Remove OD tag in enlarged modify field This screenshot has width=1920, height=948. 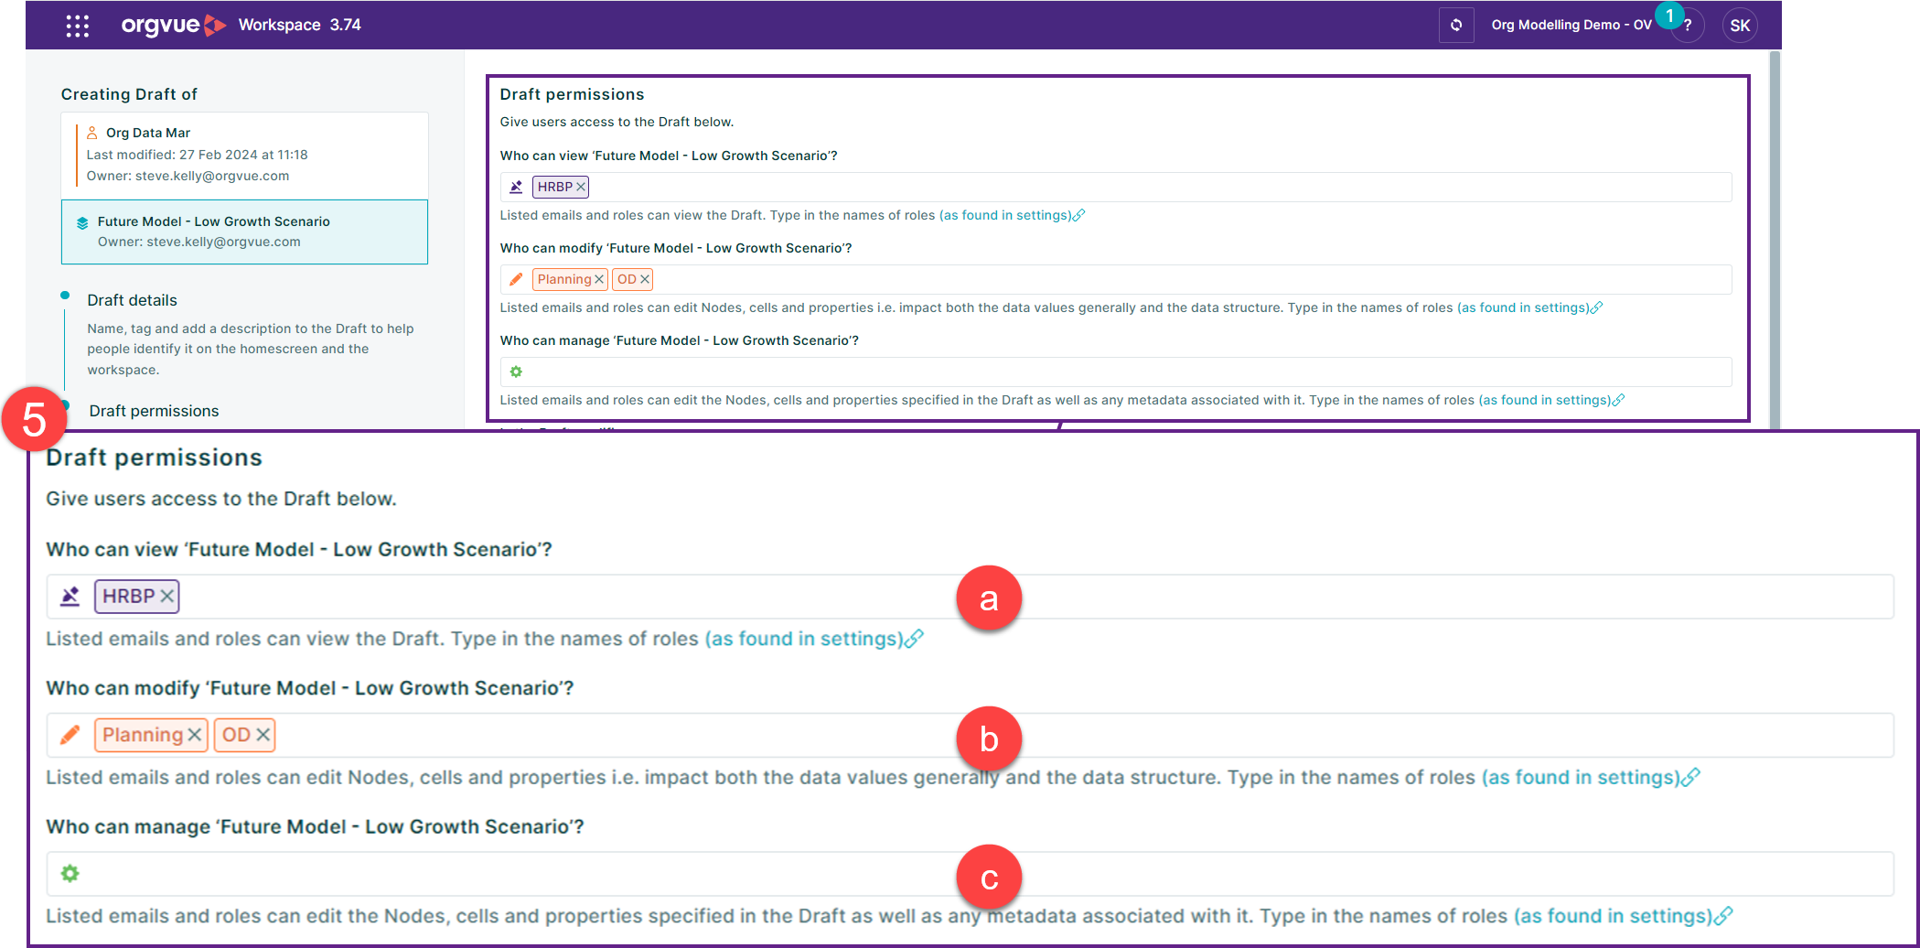pyautogui.click(x=263, y=735)
